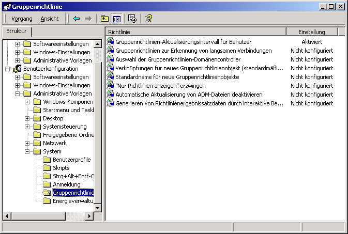Image resolution: width=348 pixels, height=234 pixels.
Task: Open the Vorgang menu
Action: (x=22, y=19)
